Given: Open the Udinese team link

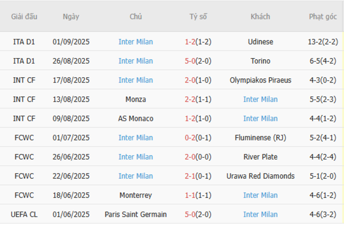Looking at the screenshot, I should tap(260, 42).
